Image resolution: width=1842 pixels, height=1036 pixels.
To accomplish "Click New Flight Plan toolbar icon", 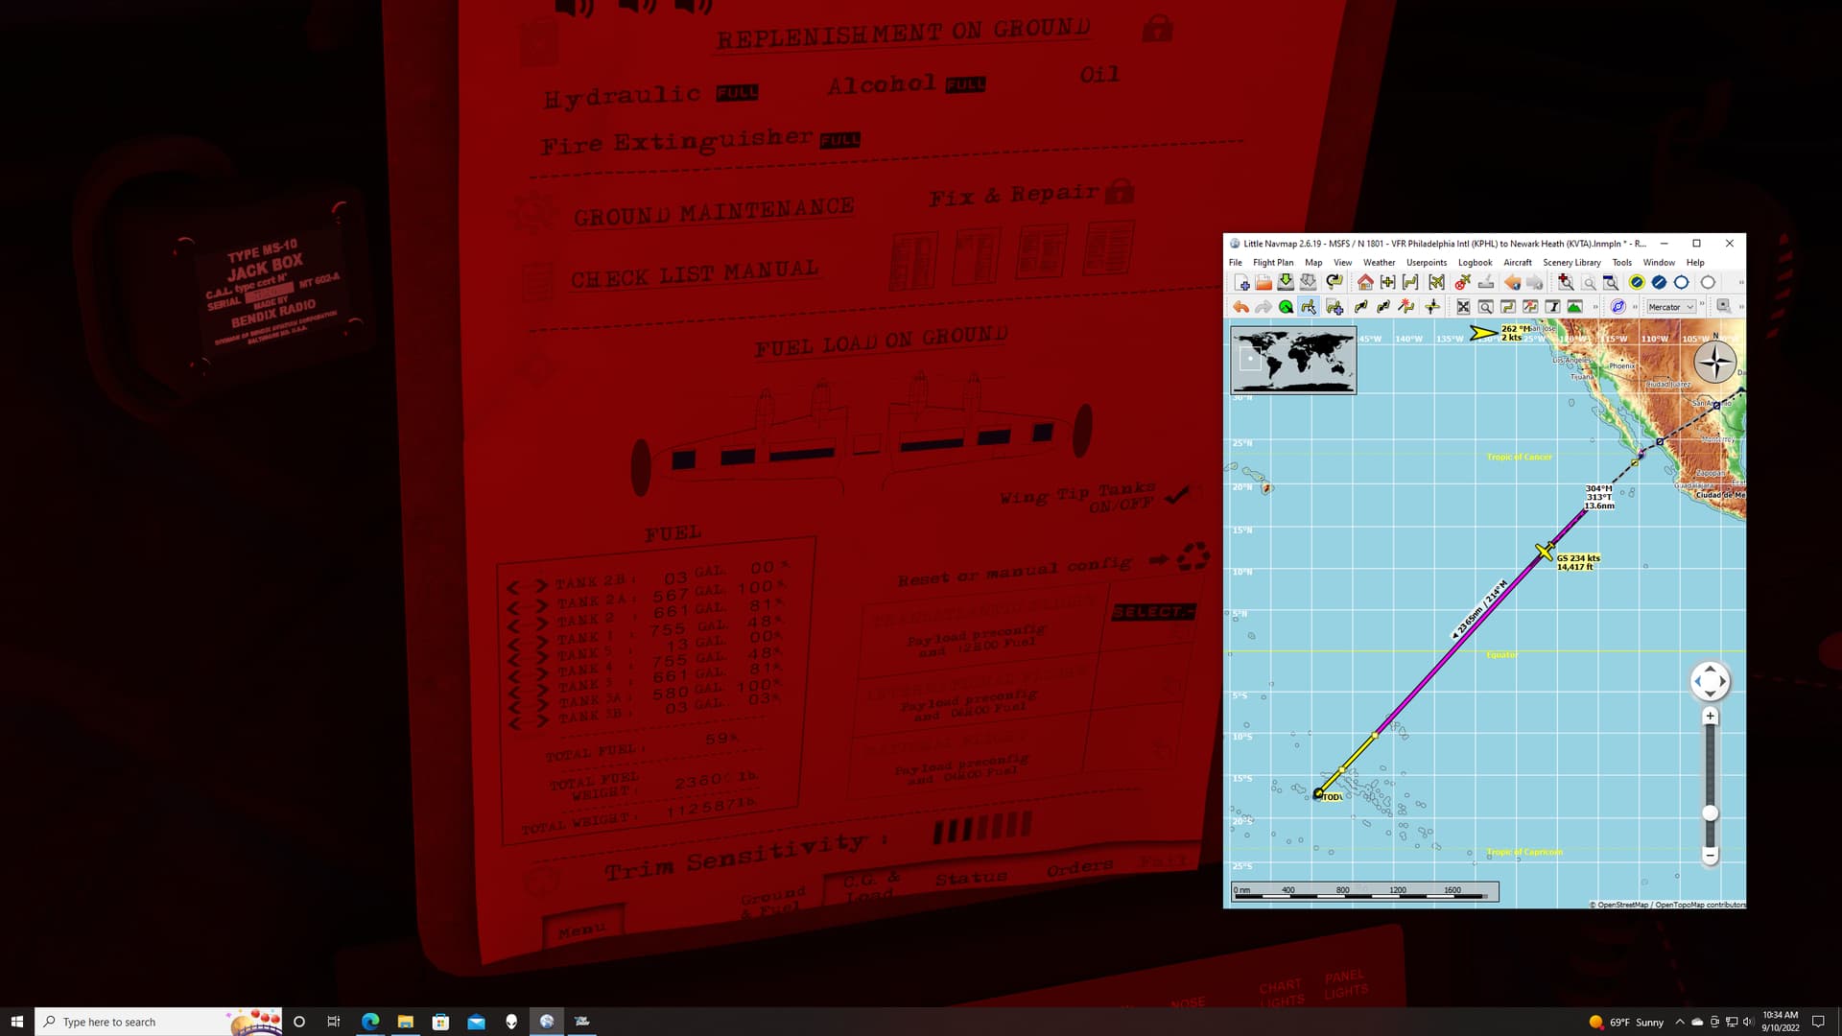I will (x=1241, y=282).
